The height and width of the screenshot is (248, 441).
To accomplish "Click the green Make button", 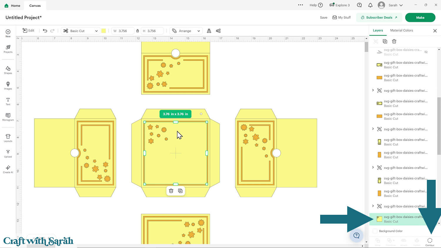I will pos(420,18).
